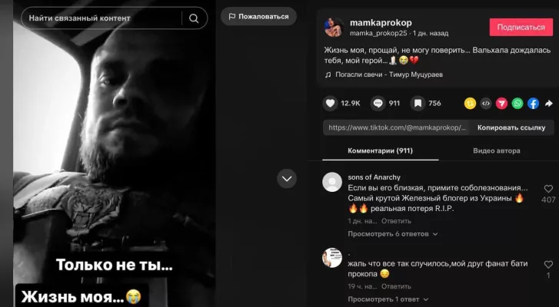Select the "Комментарии (911)" tab
Screen dimensions: 559x307
(x=380, y=151)
